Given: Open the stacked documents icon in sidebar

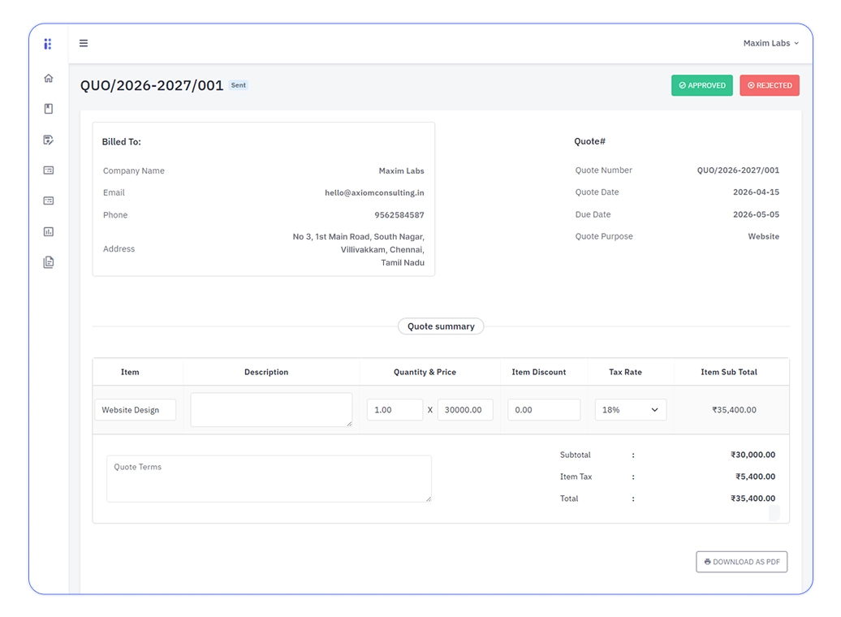Looking at the screenshot, I should (48, 262).
